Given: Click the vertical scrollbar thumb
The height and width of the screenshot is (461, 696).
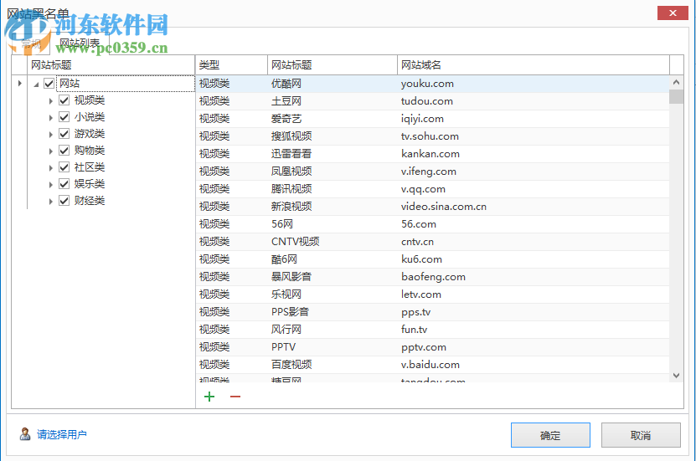Looking at the screenshot, I should (x=676, y=96).
